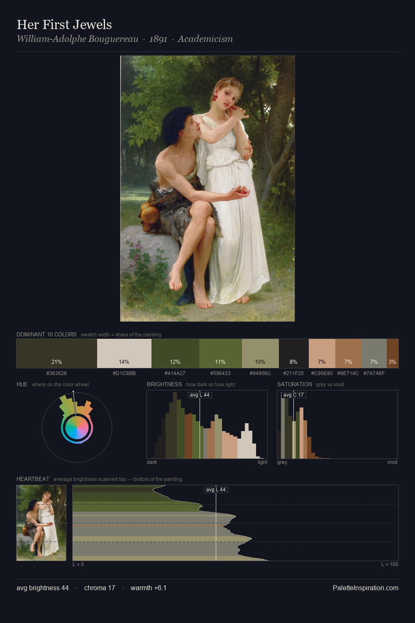Click the hex code #D1C8BB text
The width and height of the screenshot is (415, 623).
click(124, 373)
